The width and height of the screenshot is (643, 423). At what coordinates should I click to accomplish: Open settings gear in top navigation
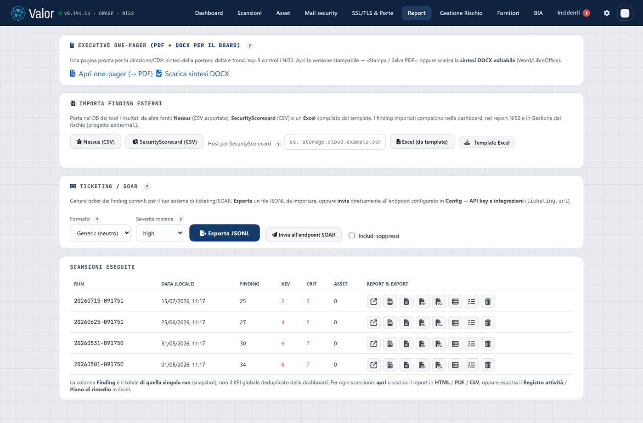pyautogui.click(x=607, y=13)
